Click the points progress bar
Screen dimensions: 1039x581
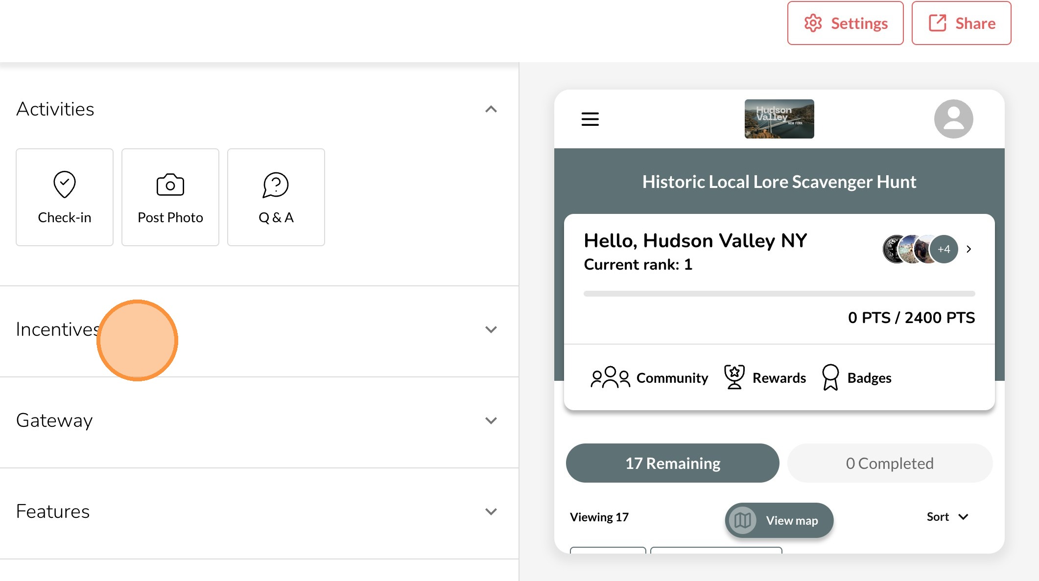tap(779, 294)
